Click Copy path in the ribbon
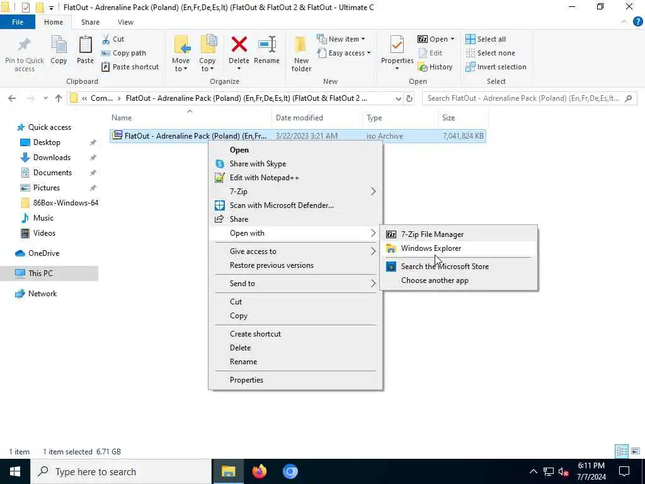Viewport: 645px width, 484px height. (x=123, y=53)
